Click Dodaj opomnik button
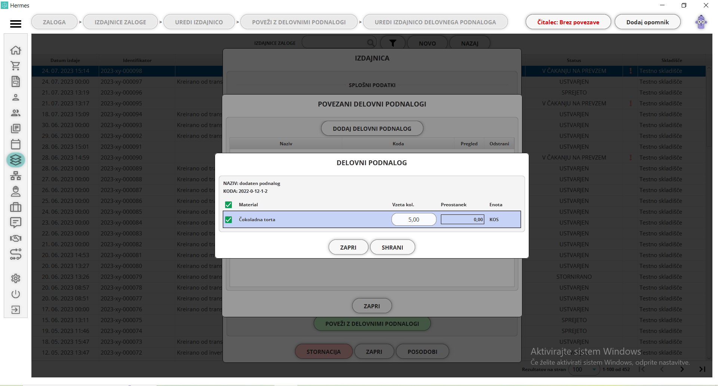This screenshot has width=718, height=386. click(647, 22)
